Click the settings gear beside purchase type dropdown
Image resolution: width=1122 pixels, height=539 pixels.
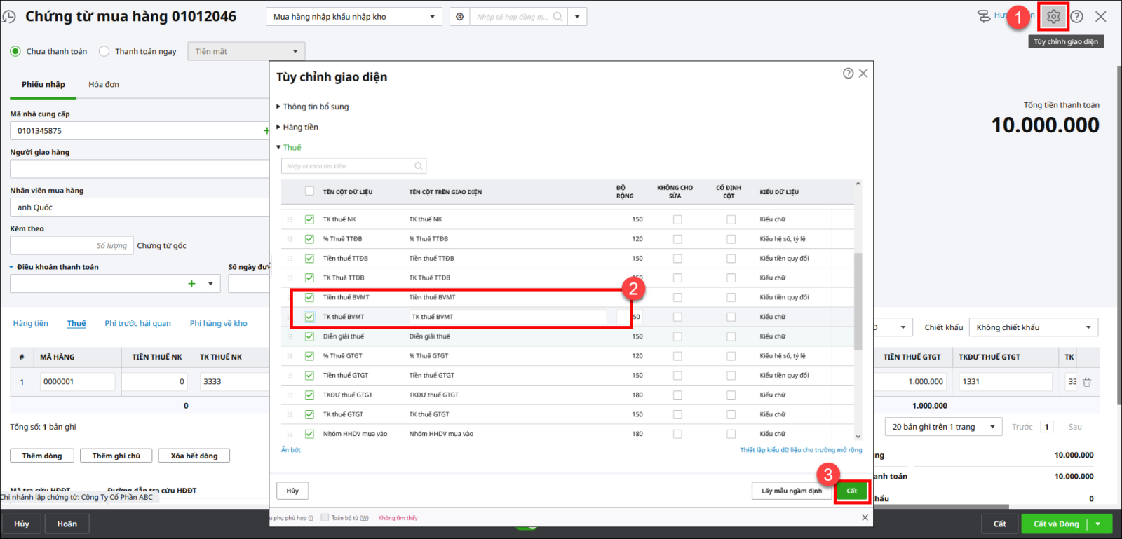point(459,17)
